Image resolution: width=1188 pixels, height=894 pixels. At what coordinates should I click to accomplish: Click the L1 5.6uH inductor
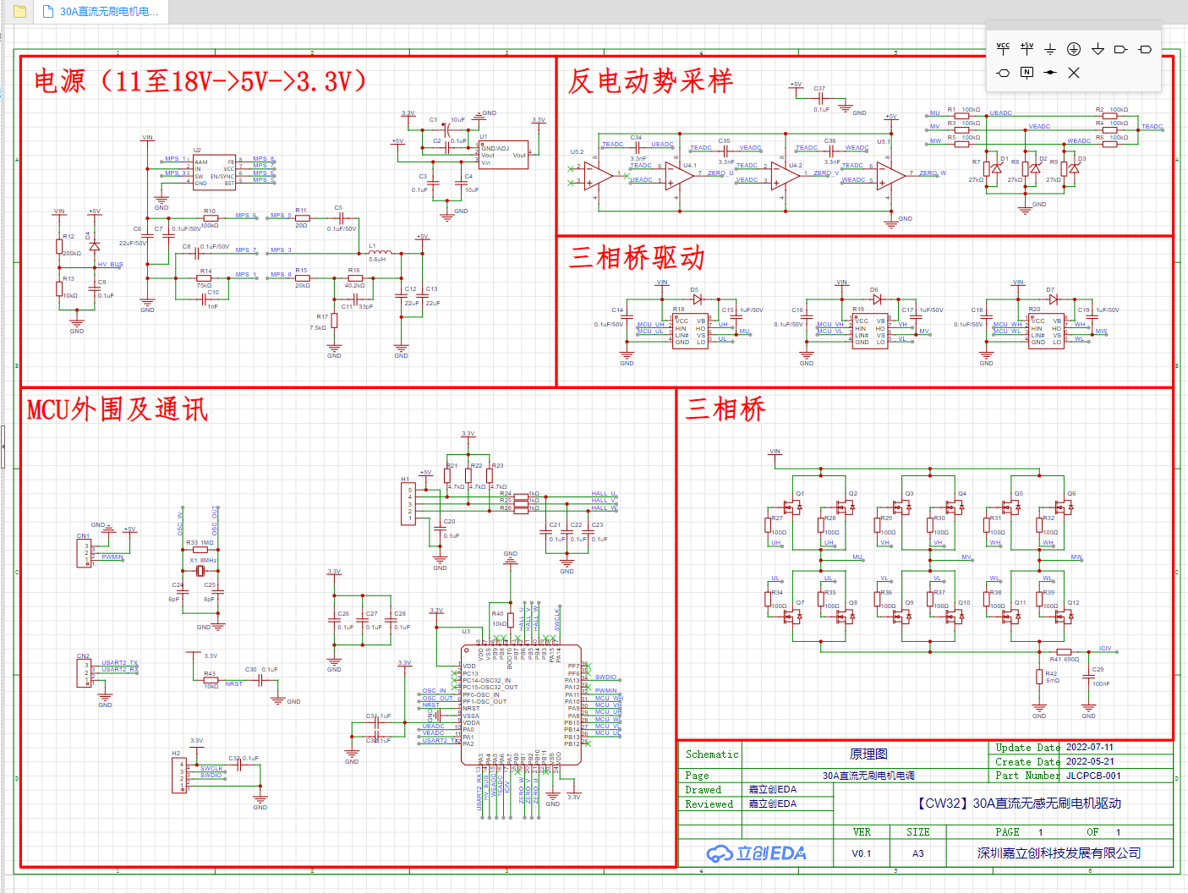pyautogui.click(x=379, y=252)
